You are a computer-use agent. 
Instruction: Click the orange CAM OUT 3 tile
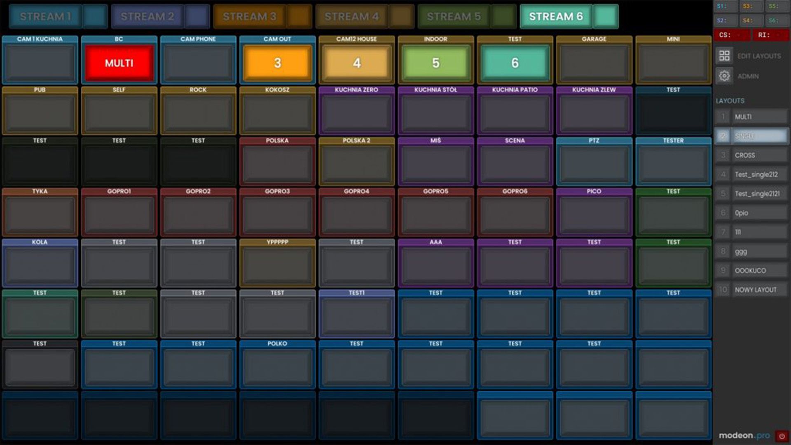pos(277,63)
